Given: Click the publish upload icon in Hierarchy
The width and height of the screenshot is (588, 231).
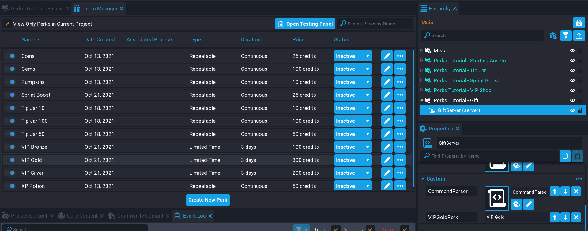Looking at the screenshot, I should [x=579, y=35].
